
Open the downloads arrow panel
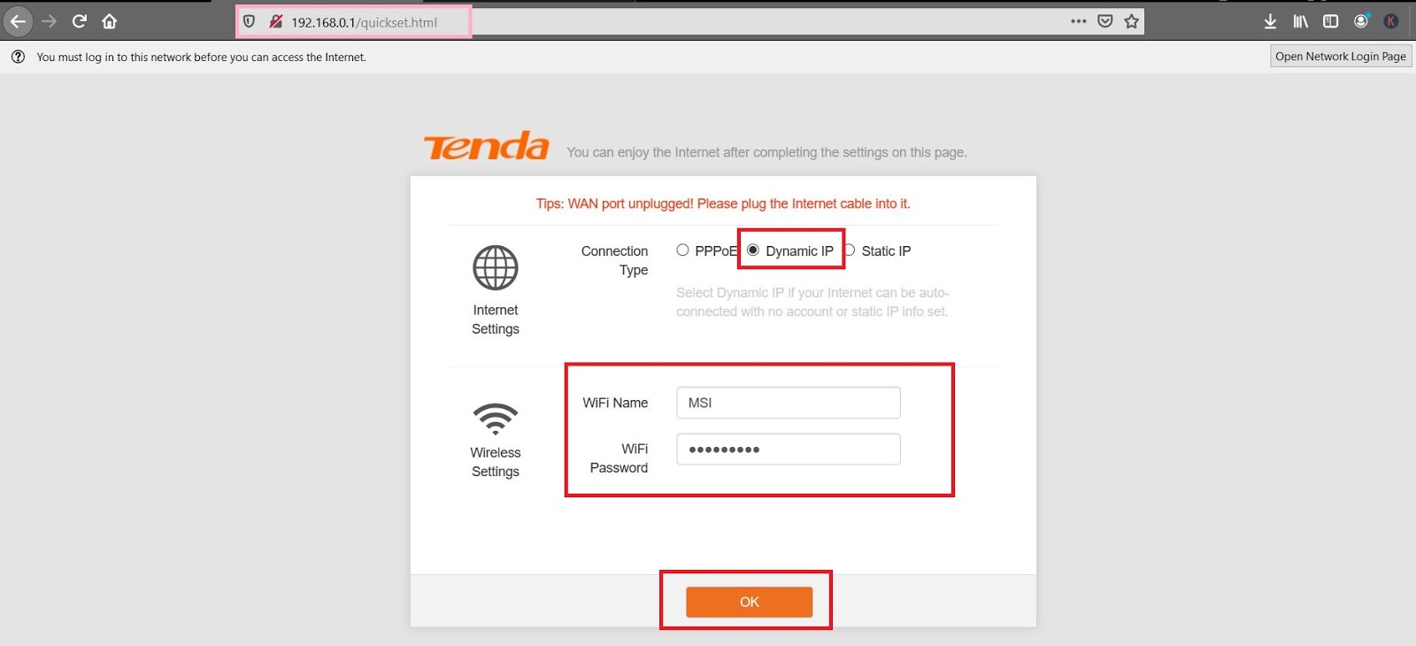point(1270,21)
